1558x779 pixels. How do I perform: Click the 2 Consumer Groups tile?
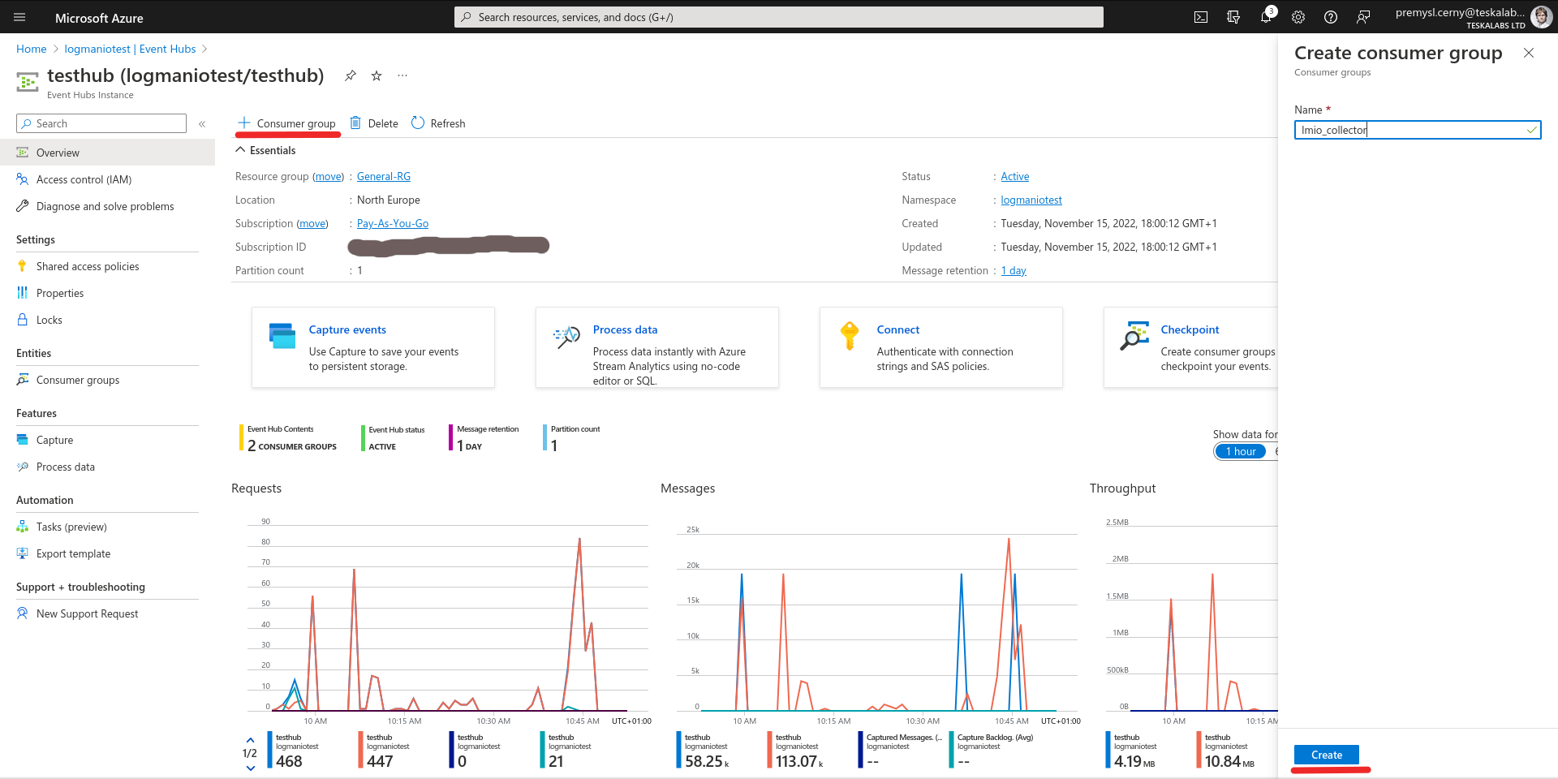click(288, 438)
